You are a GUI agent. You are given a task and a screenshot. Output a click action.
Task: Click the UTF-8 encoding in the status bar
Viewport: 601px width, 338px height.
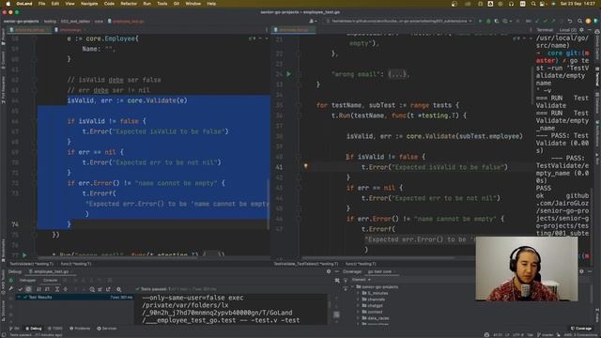(x=517, y=334)
